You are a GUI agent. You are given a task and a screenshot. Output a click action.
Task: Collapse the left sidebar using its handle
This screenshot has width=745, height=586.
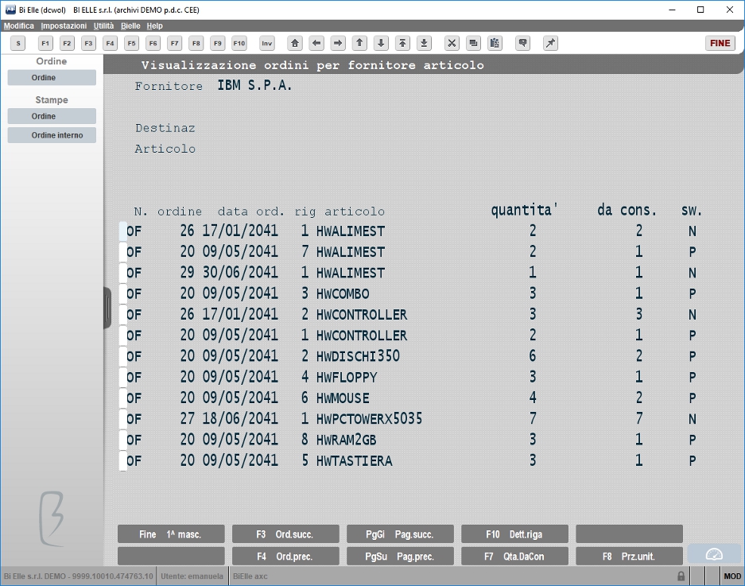click(x=107, y=308)
